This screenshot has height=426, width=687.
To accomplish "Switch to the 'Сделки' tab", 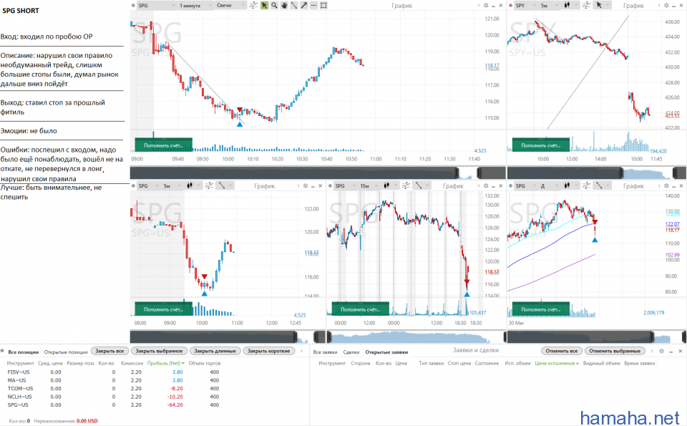I will (351, 352).
